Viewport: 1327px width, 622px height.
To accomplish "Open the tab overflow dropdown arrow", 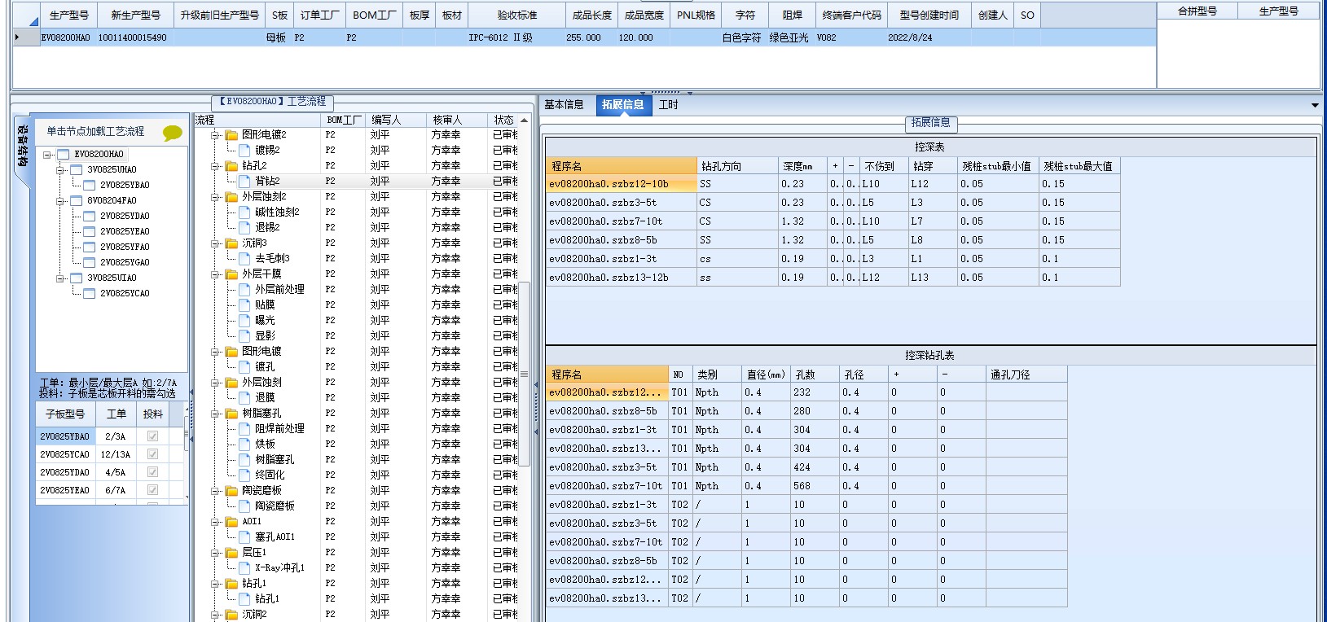I will 1315,105.
